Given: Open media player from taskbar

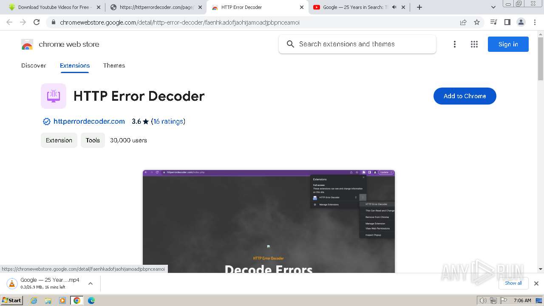Looking at the screenshot, I should tap(62, 300).
